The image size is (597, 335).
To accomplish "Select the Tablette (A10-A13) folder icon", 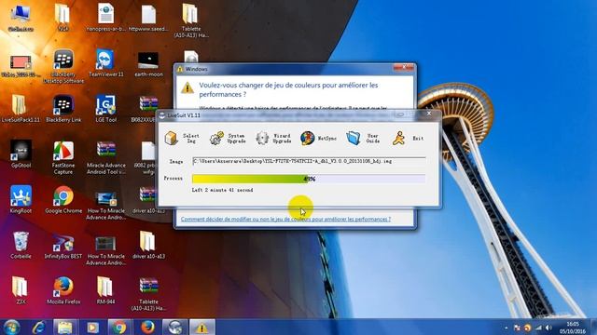I will click(190, 20).
